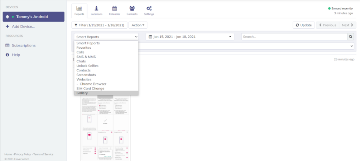The width and height of the screenshot is (360, 161).
Task: Choose Favorites from the list
Action: pos(106,48)
